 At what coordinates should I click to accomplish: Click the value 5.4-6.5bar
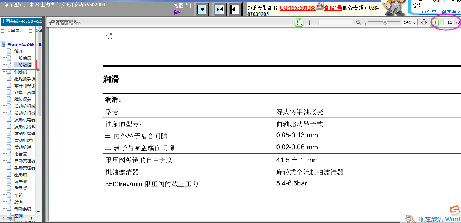pyautogui.click(x=292, y=183)
